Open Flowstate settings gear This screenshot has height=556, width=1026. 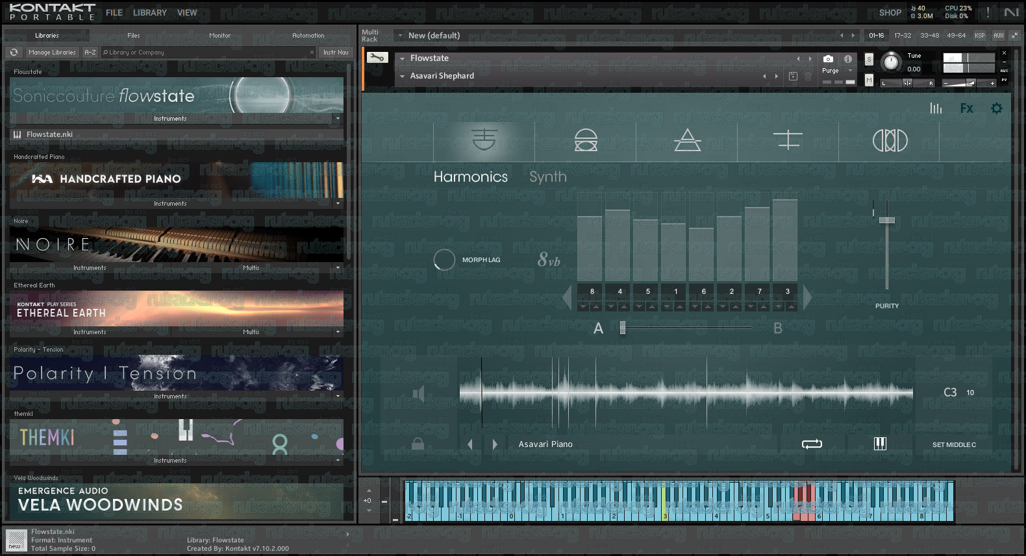(997, 108)
